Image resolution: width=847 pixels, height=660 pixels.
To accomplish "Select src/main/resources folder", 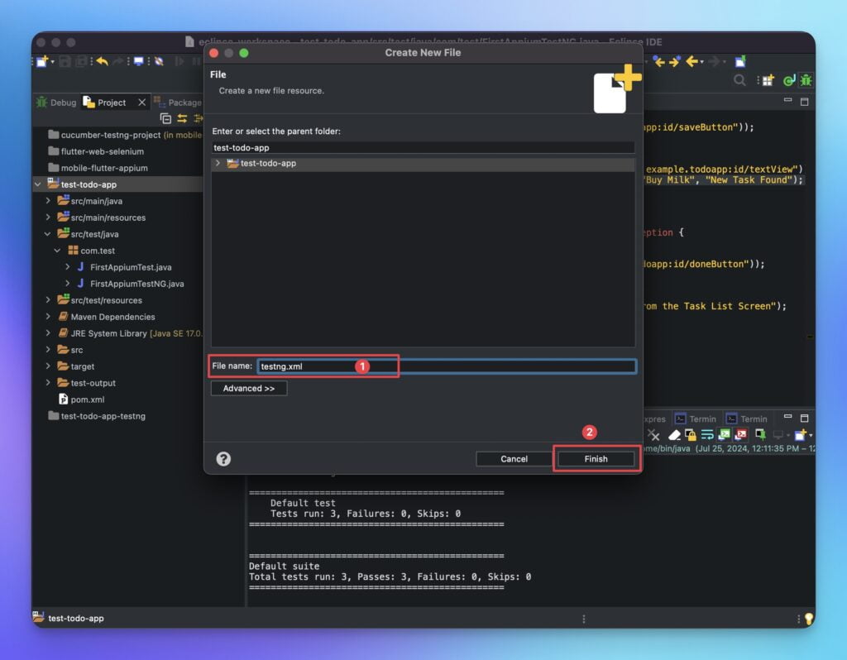I will 102,218.
